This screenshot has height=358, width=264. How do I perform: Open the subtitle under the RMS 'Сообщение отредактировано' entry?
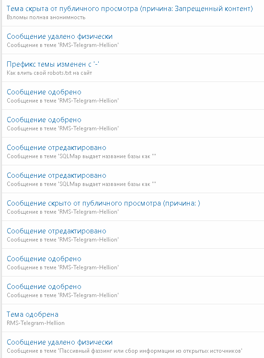coord(63,240)
